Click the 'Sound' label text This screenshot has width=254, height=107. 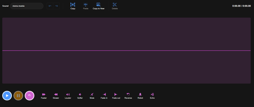[5, 6]
